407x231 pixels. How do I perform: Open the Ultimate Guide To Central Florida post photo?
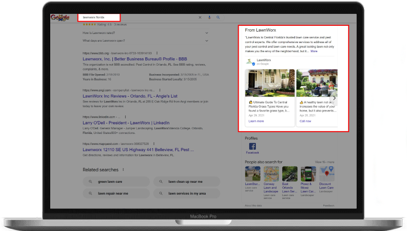point(270,83)
